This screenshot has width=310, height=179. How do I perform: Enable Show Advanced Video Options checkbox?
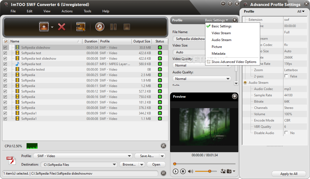209,62
